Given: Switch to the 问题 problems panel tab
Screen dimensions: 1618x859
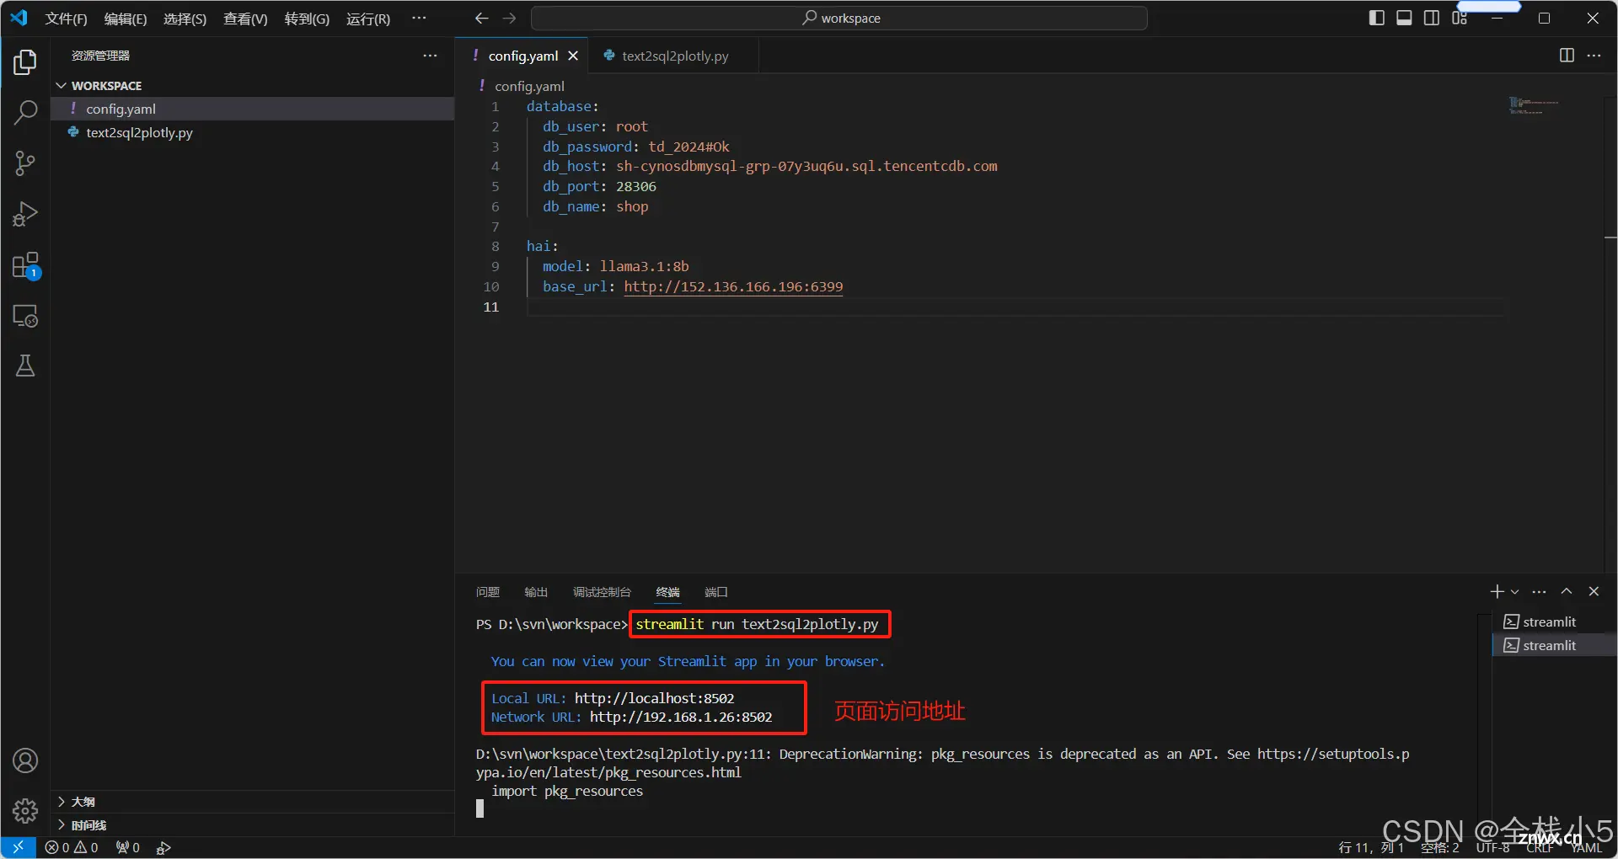Looking at the screenshot, I should click(x=488, y=592).
